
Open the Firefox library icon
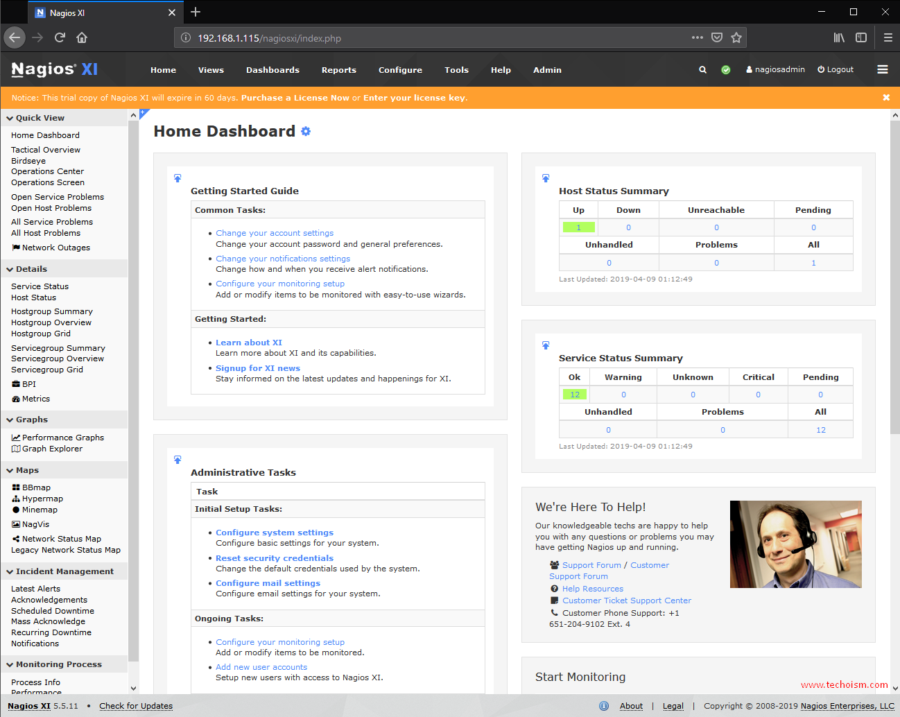(x=839, y=37)
